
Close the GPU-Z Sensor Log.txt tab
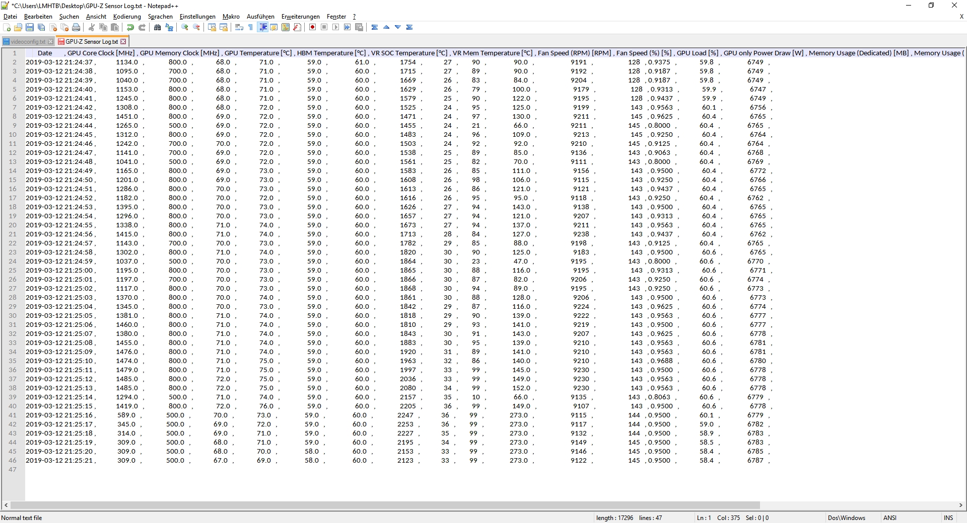(x=123, y=42)
